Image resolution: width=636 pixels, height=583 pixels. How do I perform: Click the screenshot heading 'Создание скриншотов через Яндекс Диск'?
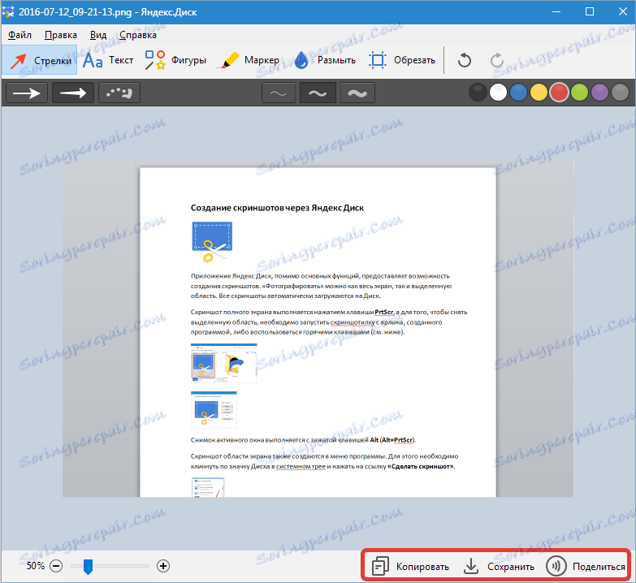[277, 208]
